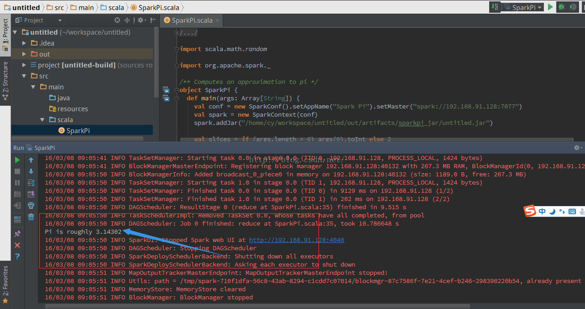Click the Stop process square icon

click(x=17, y=171)
